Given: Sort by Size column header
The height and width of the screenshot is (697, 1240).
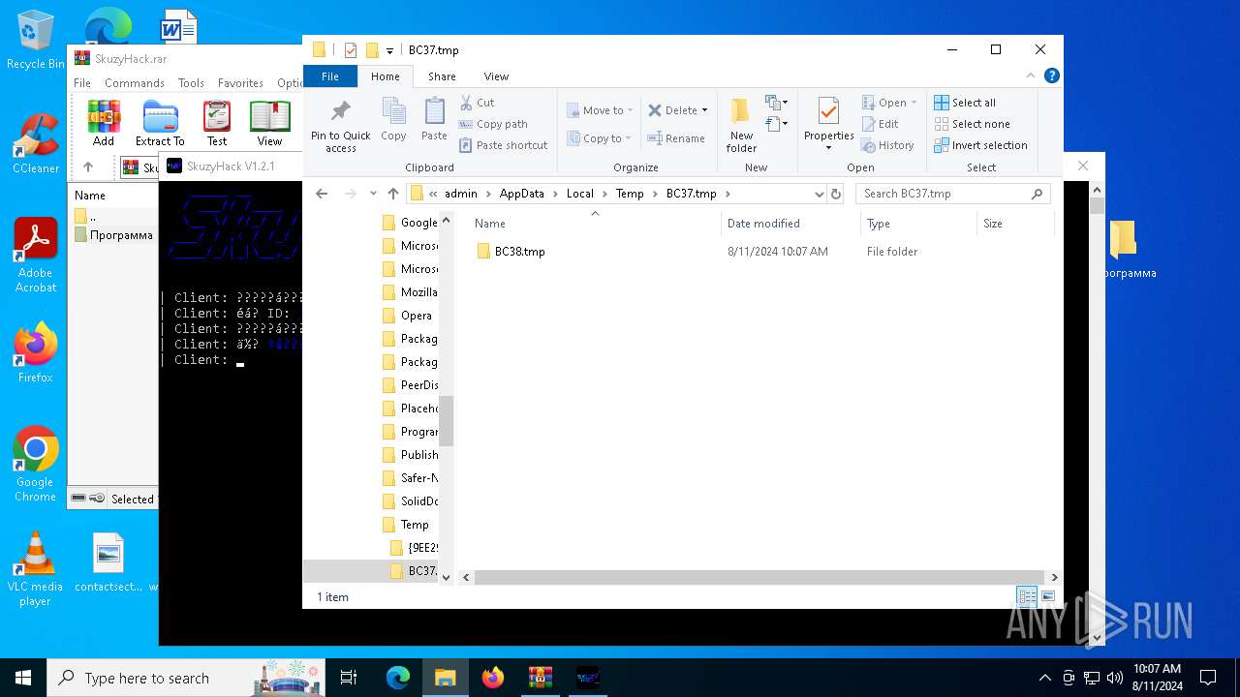Looking at the screenshot, I should tap(1015, 224).
